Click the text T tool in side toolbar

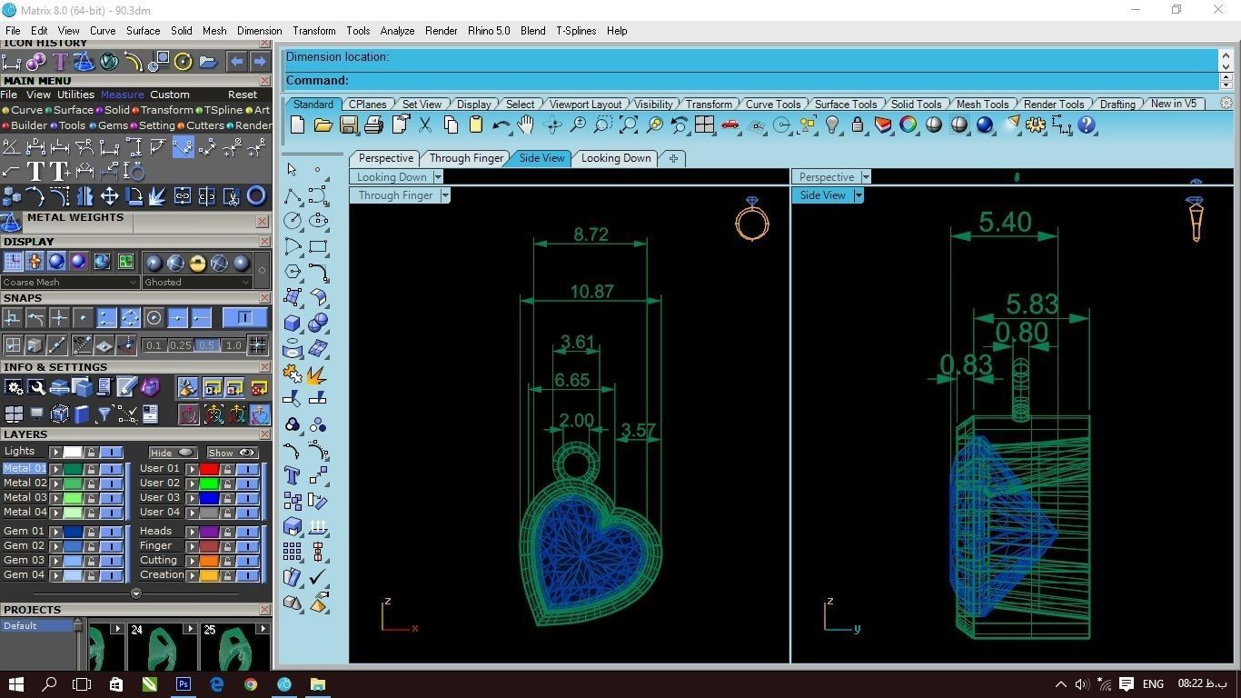click(x=293, y=475)
